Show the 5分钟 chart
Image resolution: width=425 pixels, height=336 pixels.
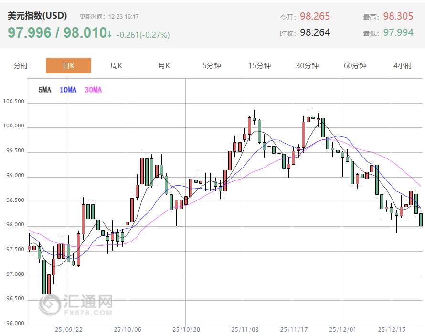212,66
